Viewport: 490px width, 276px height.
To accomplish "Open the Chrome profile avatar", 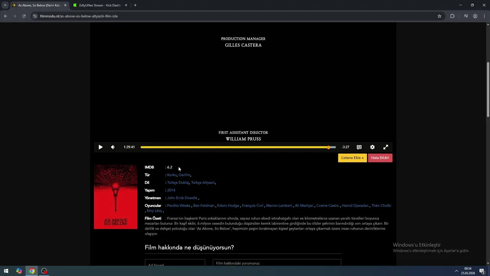I will click(x=475, y=16).
